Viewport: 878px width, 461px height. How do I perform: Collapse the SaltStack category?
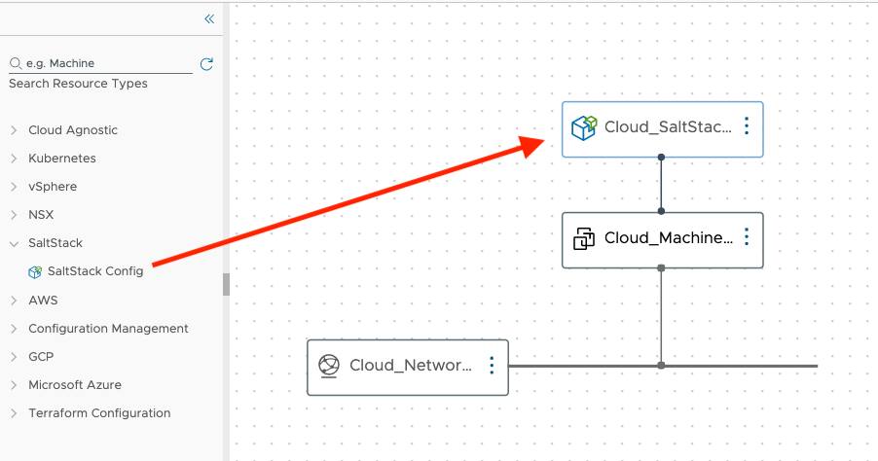click(14, 243)
